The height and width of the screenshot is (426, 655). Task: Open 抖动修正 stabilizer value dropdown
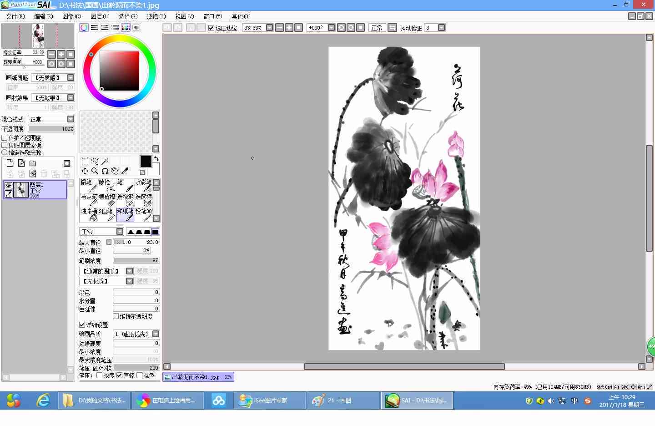pyautogui.click(x=441, y=28)
